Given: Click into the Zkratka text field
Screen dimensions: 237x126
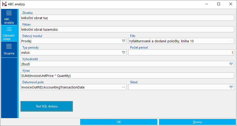Looking at the screenshot, I should [127, 18].
